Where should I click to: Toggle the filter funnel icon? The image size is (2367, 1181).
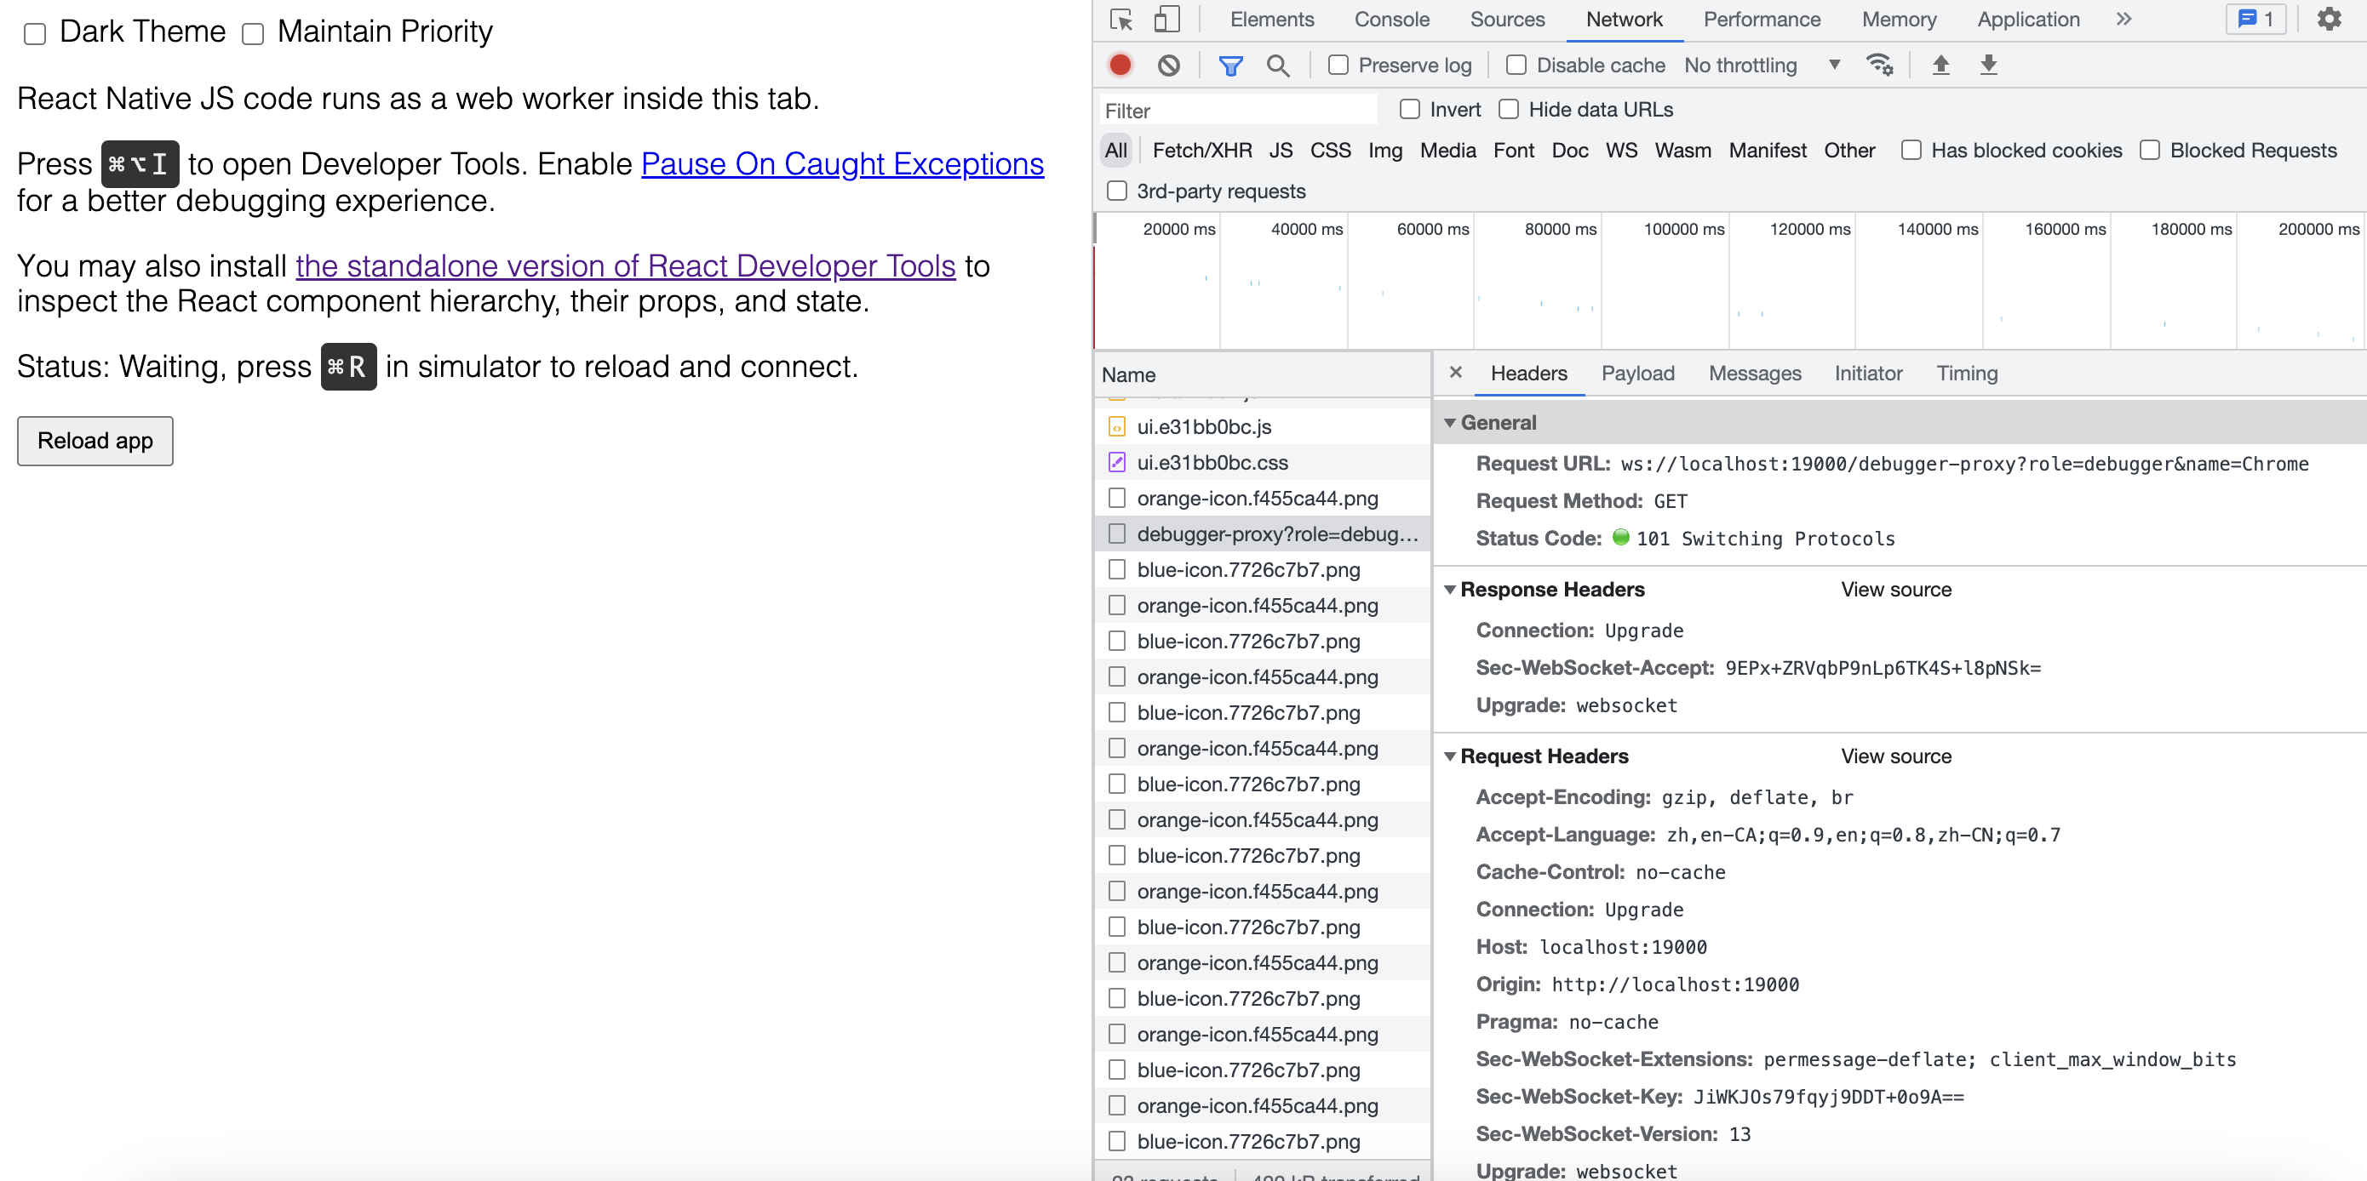[1230, 66]
